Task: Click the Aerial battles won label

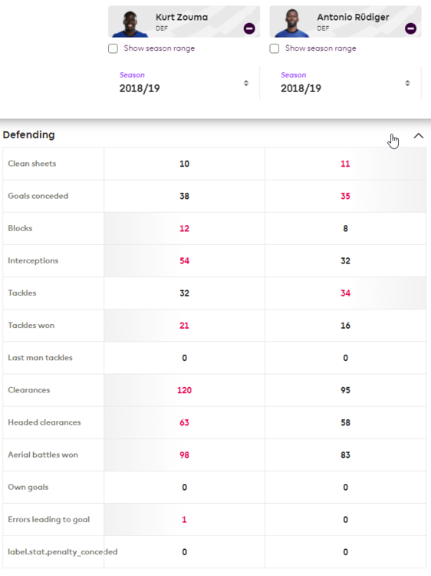Action: pos(43,455)
